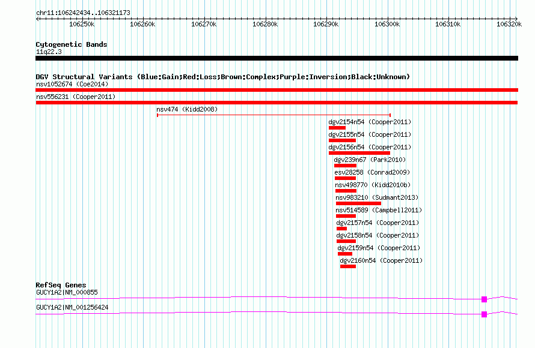535x348 pixels.
Task: Click the DGV Structural Variants track title
Action: coord(223,77)
